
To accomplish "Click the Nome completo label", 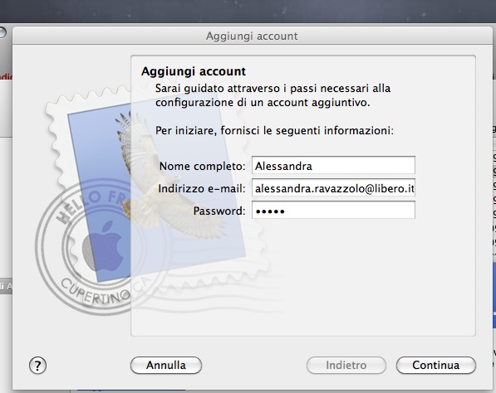I will point(202,166).
